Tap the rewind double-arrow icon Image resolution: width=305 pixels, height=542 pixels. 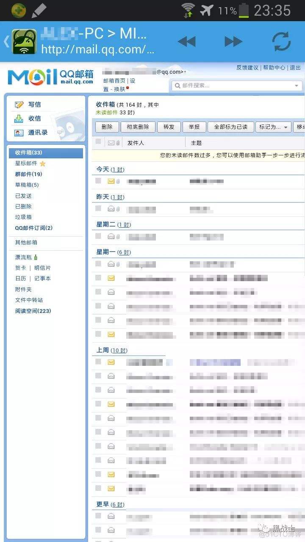186,41
